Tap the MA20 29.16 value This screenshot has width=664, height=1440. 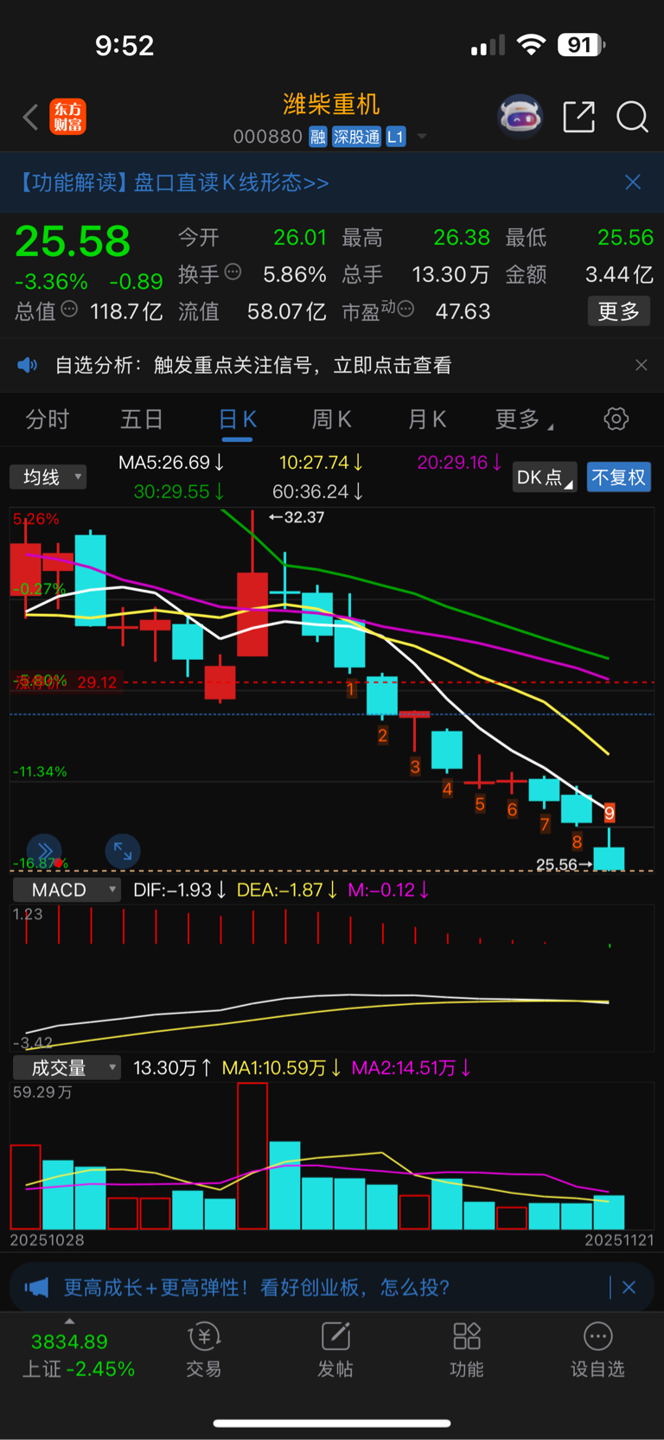pyautogui.click(x=459, y=463)
